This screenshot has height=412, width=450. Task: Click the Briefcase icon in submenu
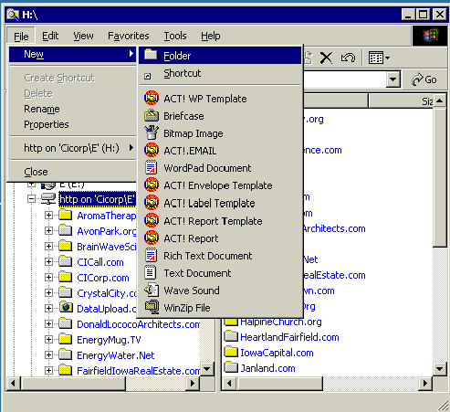(152, 116)
